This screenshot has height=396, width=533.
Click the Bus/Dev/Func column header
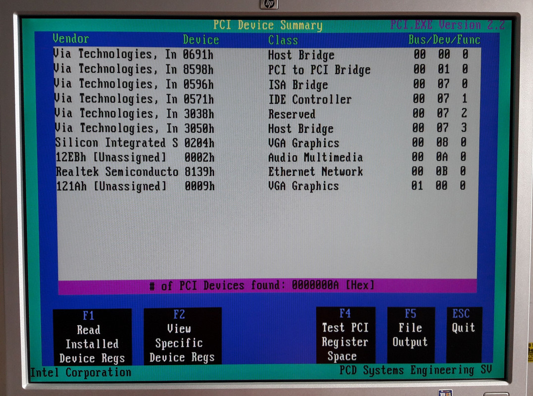pyautogui.click(x=444, y=40)
